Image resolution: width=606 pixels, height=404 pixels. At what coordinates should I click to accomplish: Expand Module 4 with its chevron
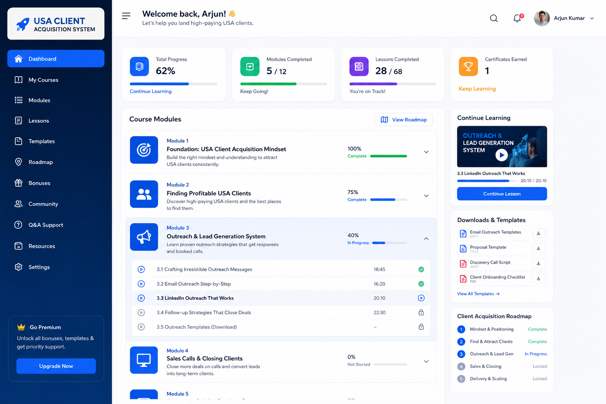pos(426,361)
